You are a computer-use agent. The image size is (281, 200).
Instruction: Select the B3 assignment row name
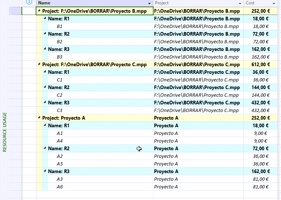click(x=59, y=57)
